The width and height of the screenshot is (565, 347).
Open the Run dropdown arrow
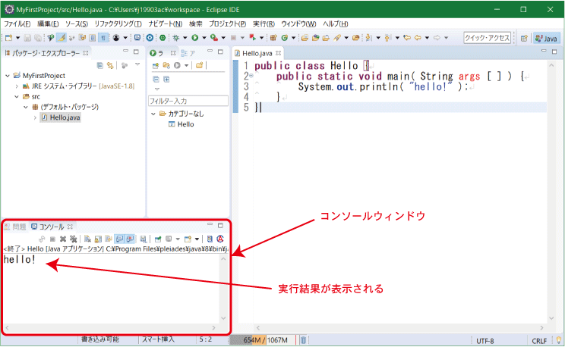pos(204,37)
